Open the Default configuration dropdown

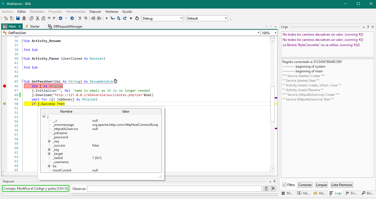pyautogui.click(x=226, y=18)
